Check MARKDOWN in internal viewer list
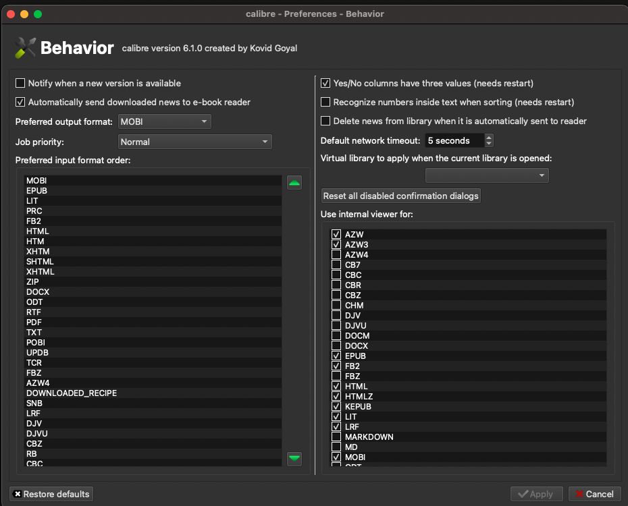 pyautogui.click(x=336, y=437)
